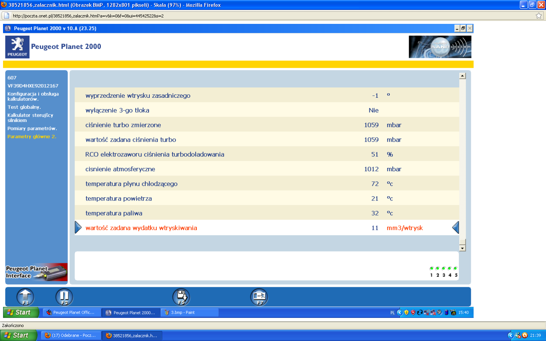Click the Peugeot lion logo
The height and width of the screenshot is (341, 546).
point(17,47)
